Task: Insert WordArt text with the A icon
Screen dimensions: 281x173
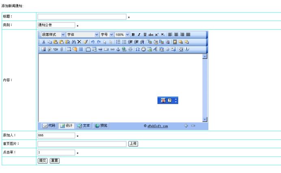Action: click(x=155, y=49)
